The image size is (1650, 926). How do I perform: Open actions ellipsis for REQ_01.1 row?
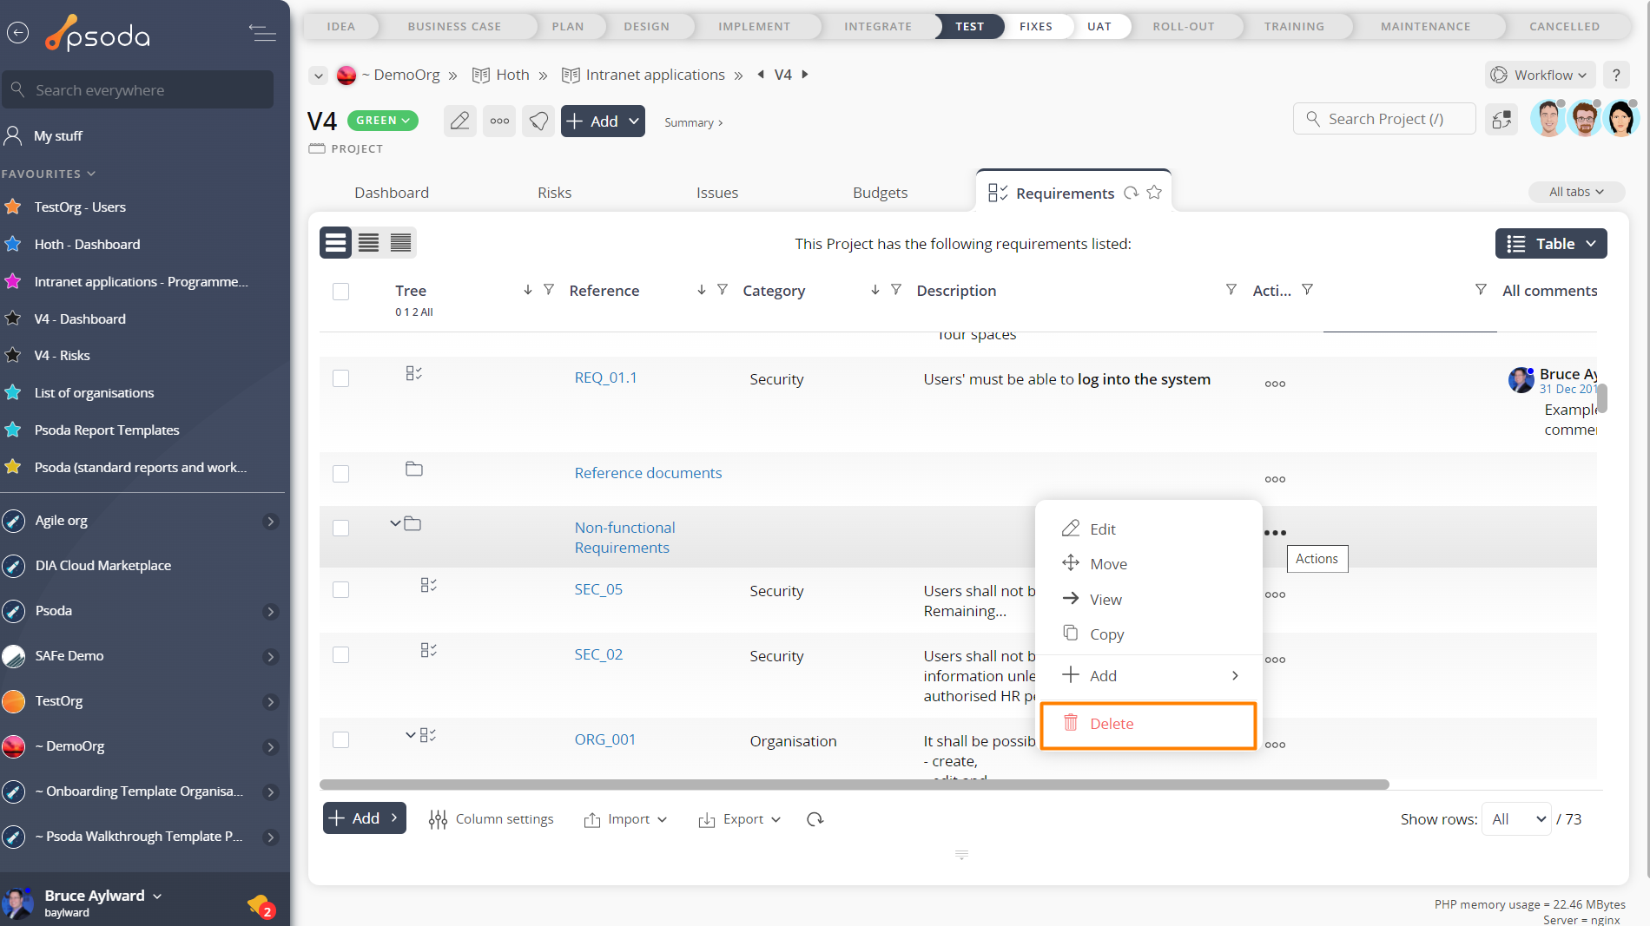[x=1275, y=384]
